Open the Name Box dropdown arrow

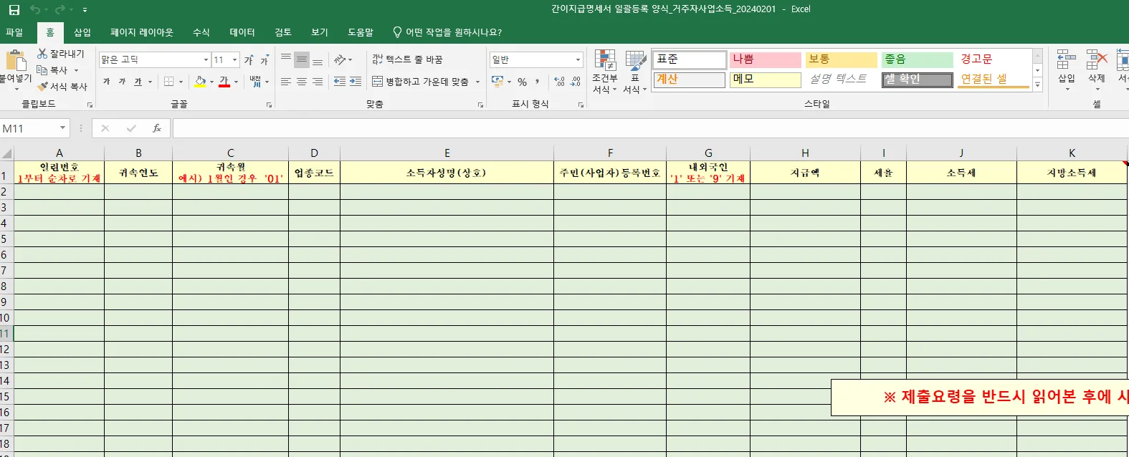(x=63, y=128)
